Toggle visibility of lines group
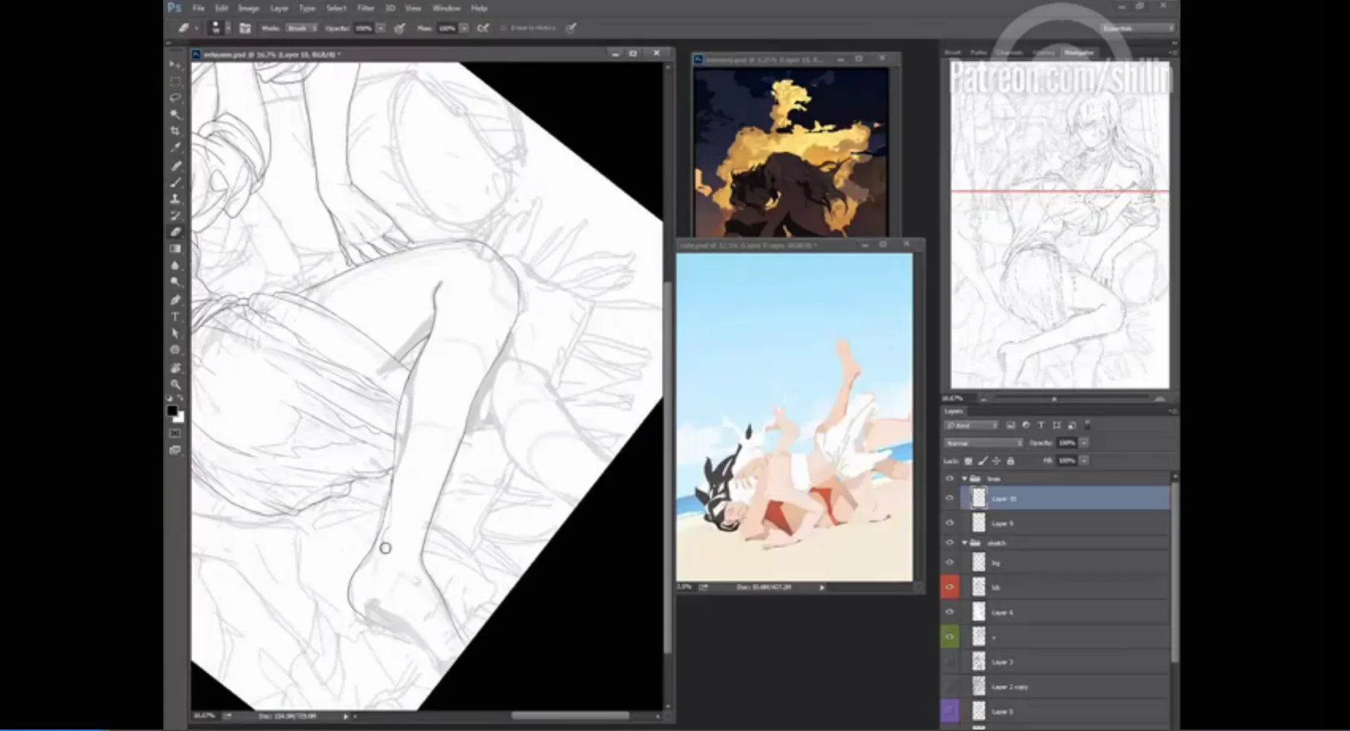Image resolution: width=1350 pixels, height=731 pixels. pos(949,478)
